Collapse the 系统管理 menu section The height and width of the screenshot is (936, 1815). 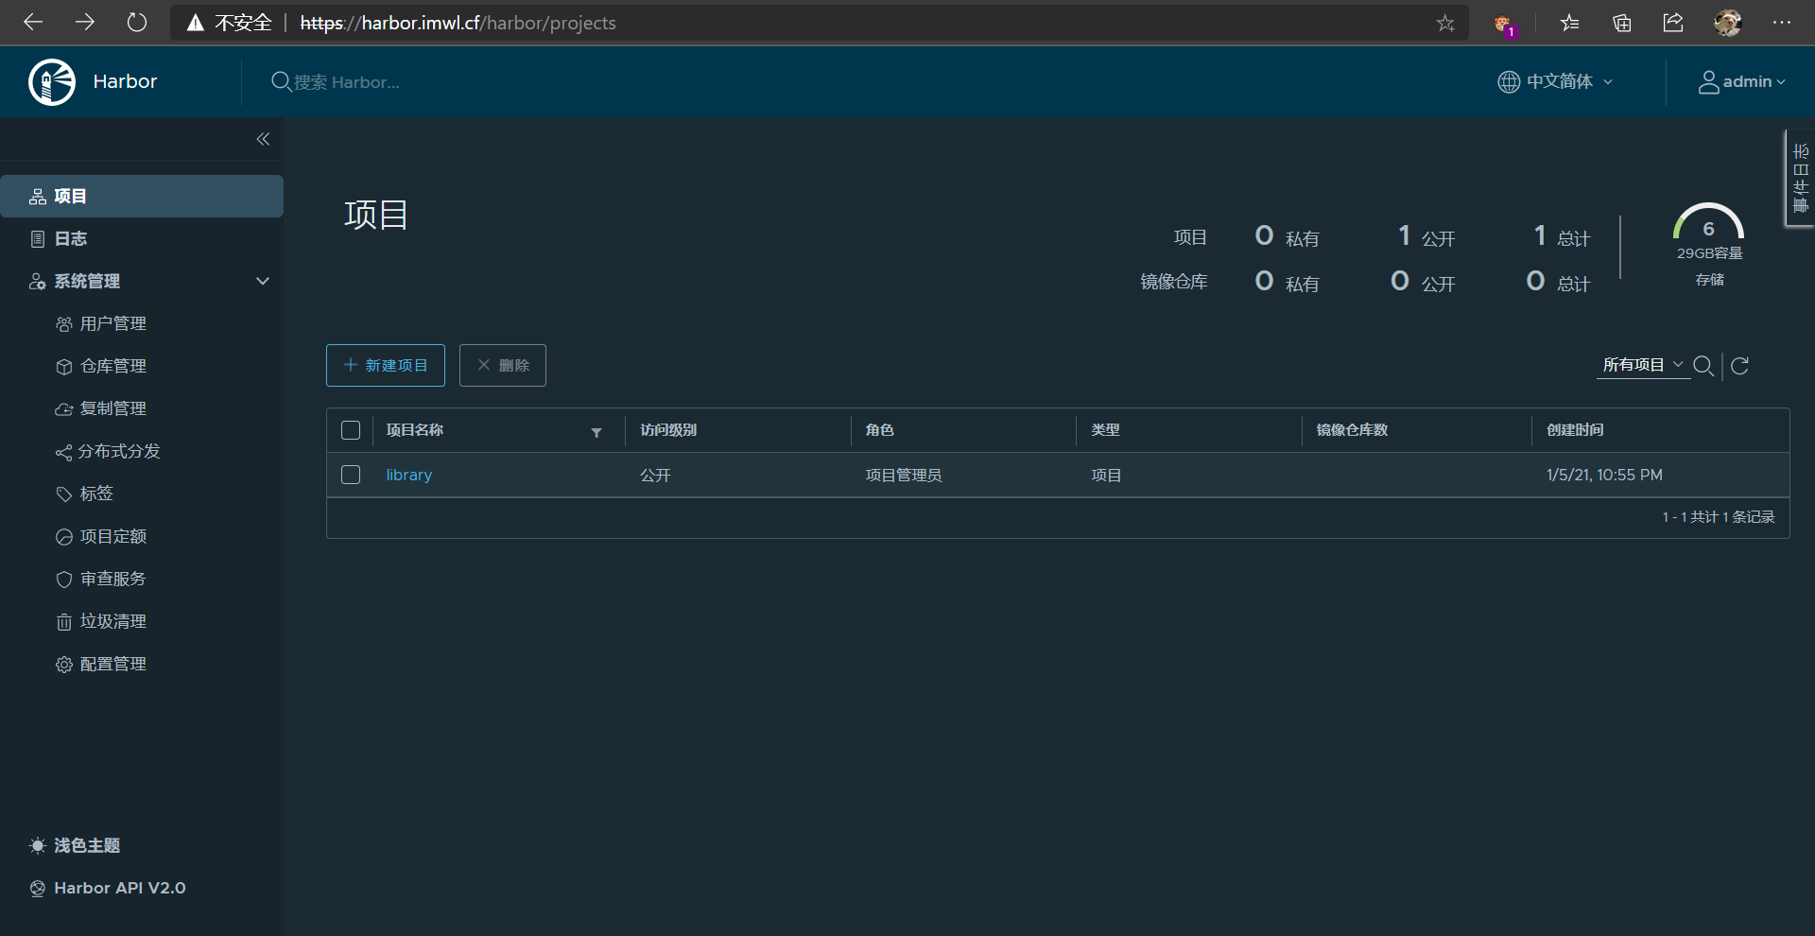(263, 281)
